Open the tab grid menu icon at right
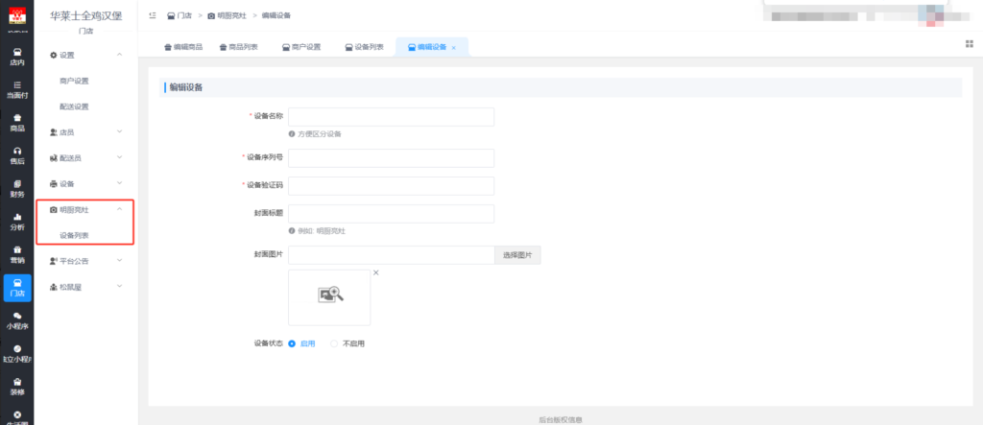The image size is (983, 425). [970, 44]
